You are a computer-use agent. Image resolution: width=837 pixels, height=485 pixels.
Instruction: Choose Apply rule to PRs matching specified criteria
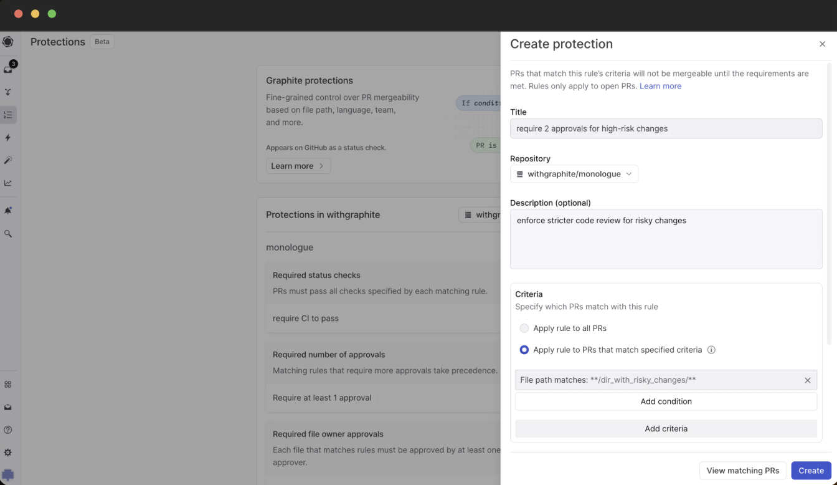click(524, 350)
